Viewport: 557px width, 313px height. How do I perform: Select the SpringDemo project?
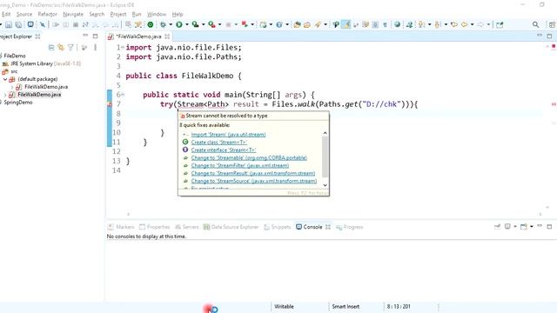17,103
